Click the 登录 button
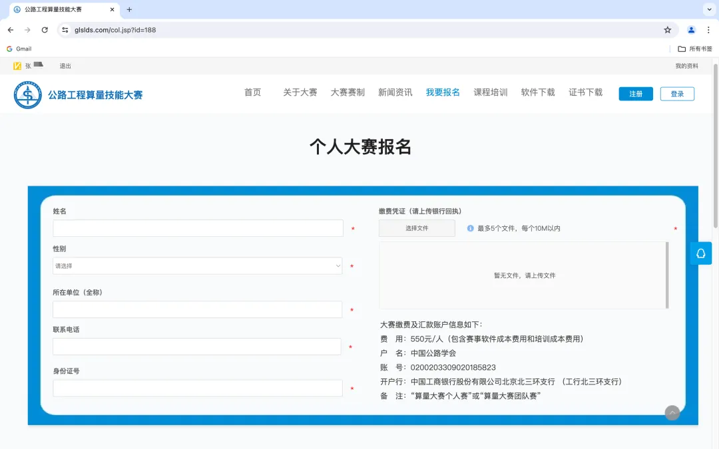The height and width of the screenshot is (449, 719). (x=677, y=93)
